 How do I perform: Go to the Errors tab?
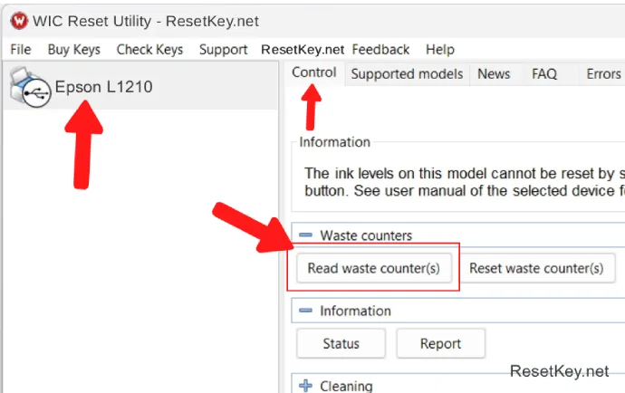pos(603,74)
